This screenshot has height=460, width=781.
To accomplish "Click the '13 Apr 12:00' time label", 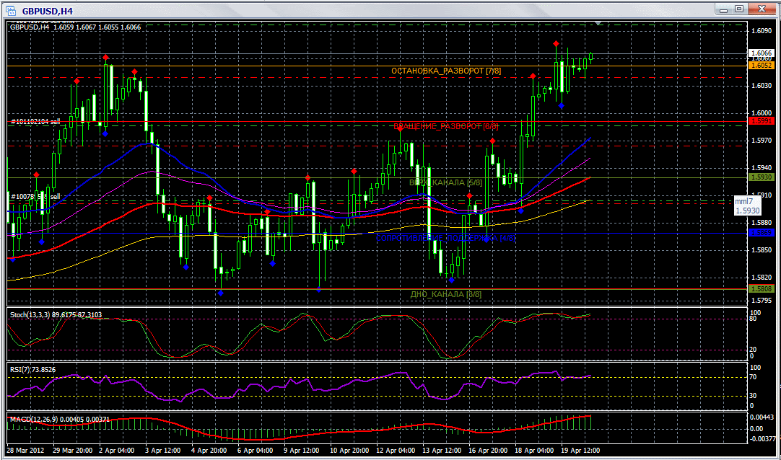I will point(442,450).
